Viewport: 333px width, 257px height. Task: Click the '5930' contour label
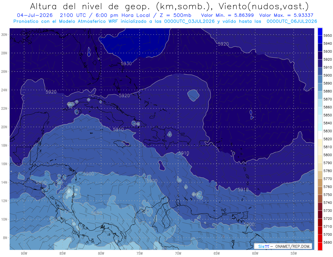pos(126,63)
